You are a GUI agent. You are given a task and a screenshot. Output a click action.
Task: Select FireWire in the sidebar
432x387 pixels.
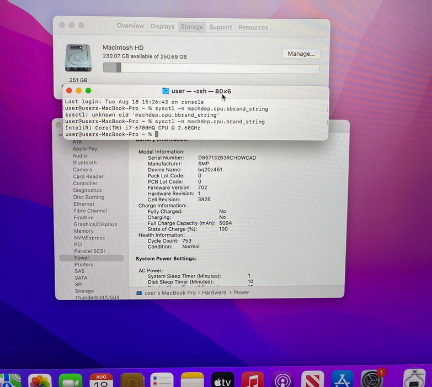(83, 217)
